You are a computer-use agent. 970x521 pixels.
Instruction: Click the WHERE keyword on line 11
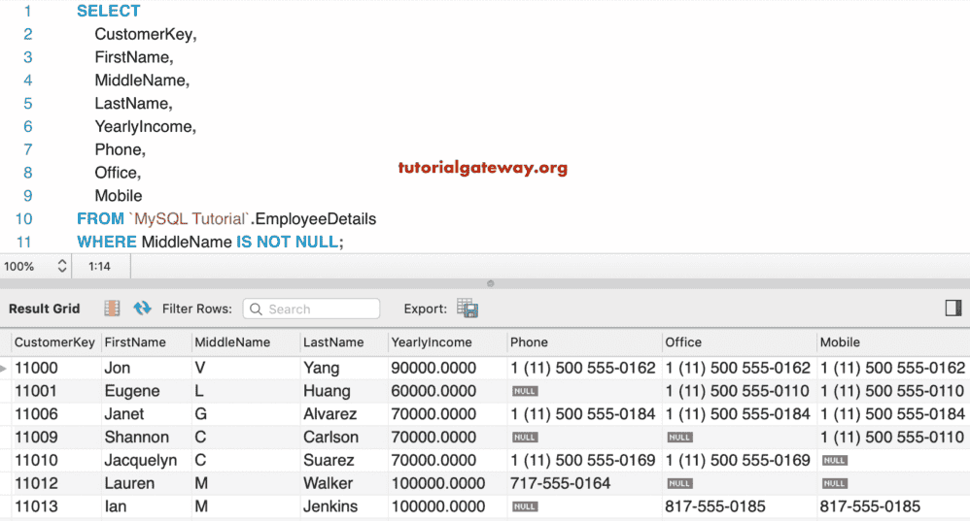coord(106,242)
